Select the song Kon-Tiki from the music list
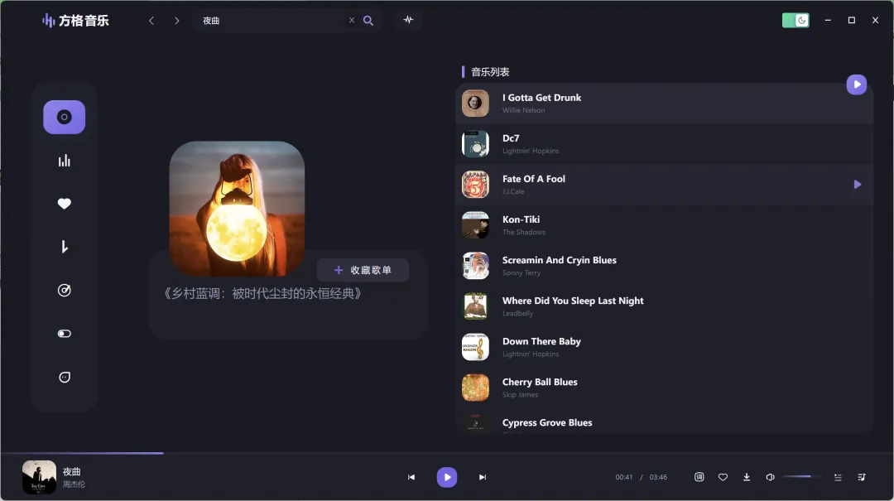Screen dimensions: 894x501 [579, 224]
